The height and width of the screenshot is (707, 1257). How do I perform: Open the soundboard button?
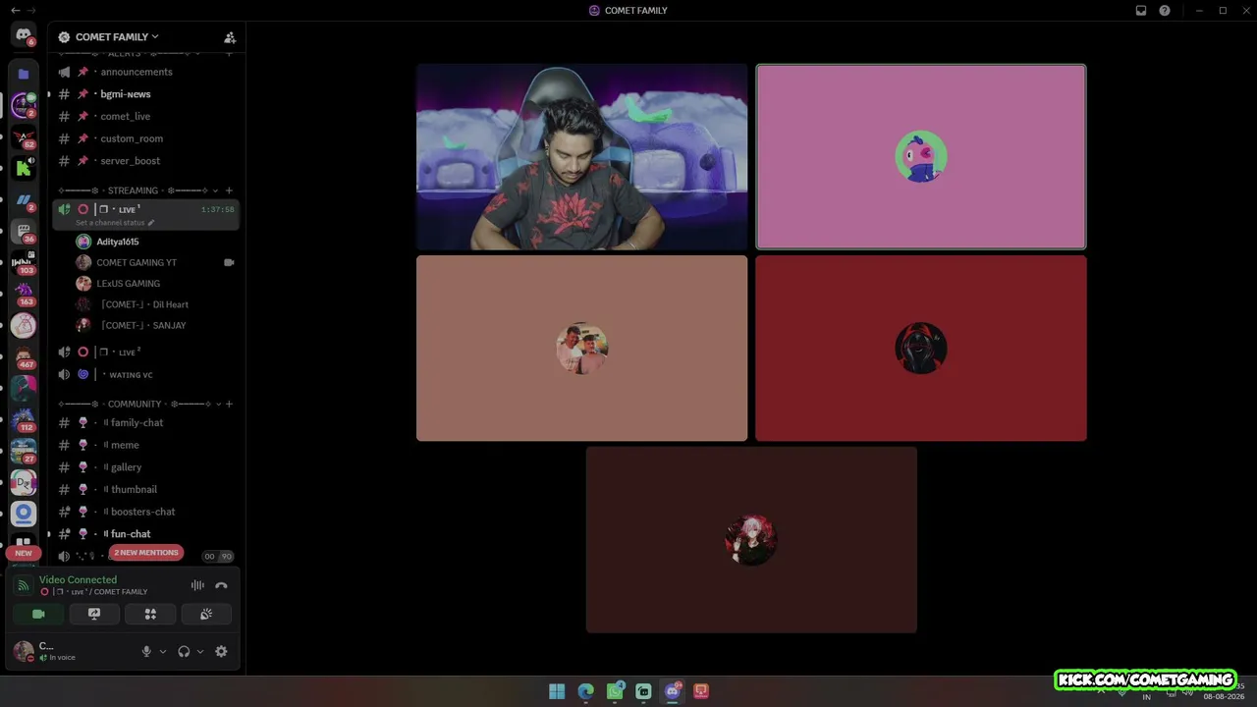pos(206,614)
